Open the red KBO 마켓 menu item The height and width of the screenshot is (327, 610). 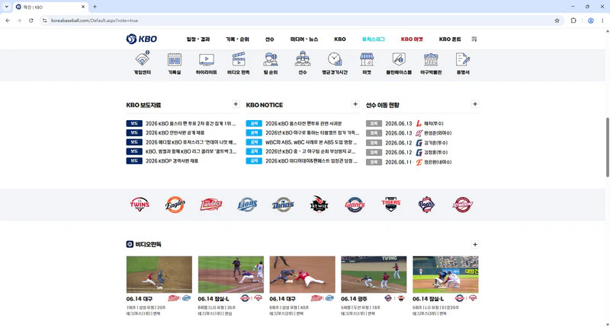coord(412,40)
